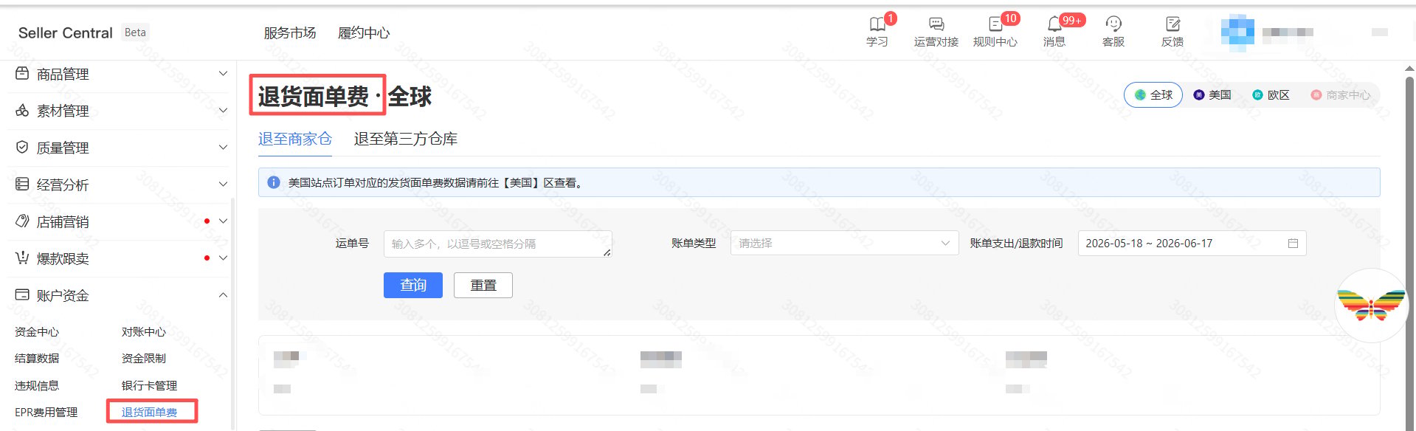Click 店铺营销 sidebar icon
1416x431 pixels.
(x=22, y=221)
